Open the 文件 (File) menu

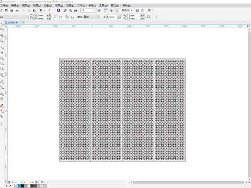click(x=4, y=6)
